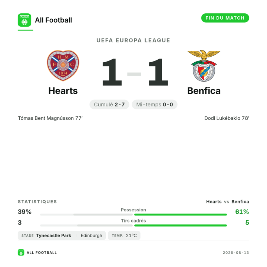Click the Benfica eagle crest
The height and width of the screenshot is (267, 267).
click(204, 66)
